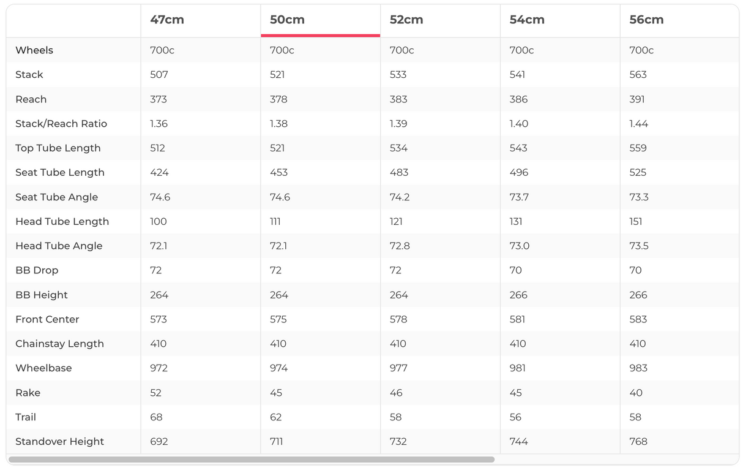743x470 pixels.
Task: Click the 52cm Seat Tube Length value 483
Action: 399,173
